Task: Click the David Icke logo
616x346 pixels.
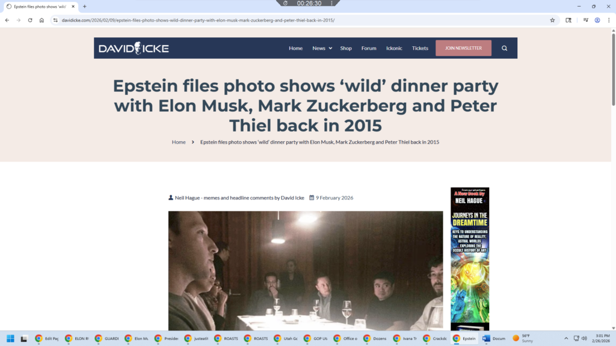Action: click(134, 48)
